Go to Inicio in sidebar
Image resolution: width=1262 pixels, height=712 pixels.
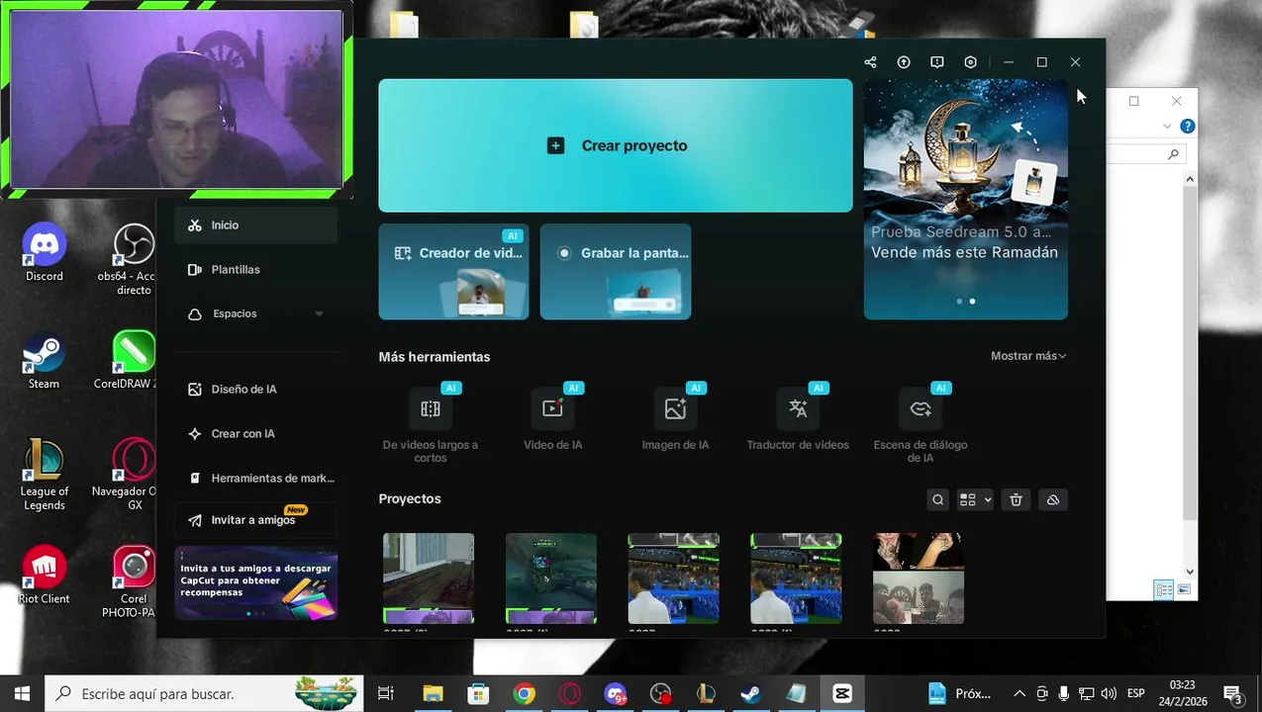pos(256,225)
